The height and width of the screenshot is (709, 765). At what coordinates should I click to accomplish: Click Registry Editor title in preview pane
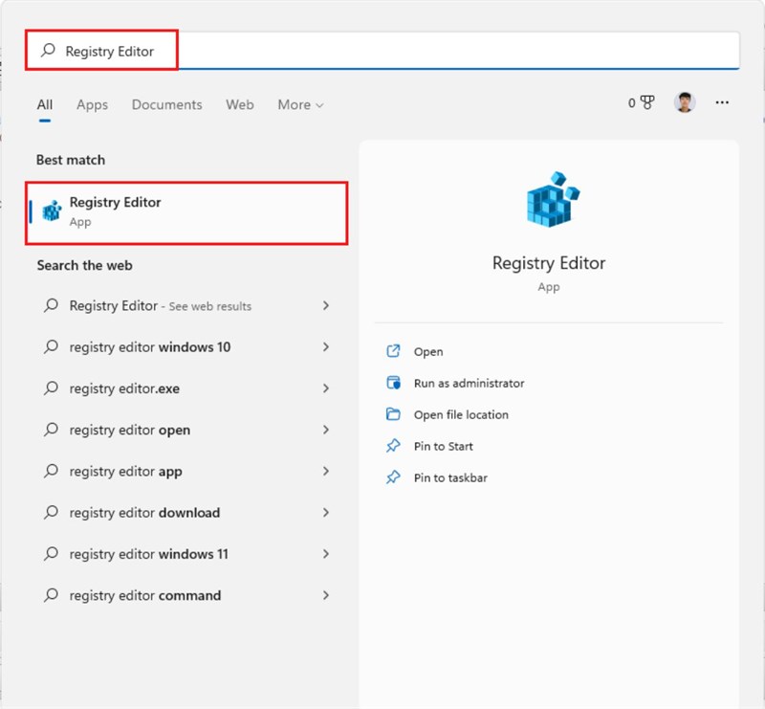[549, 263]
